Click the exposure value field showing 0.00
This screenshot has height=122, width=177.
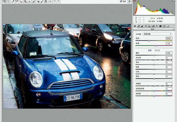169,53
